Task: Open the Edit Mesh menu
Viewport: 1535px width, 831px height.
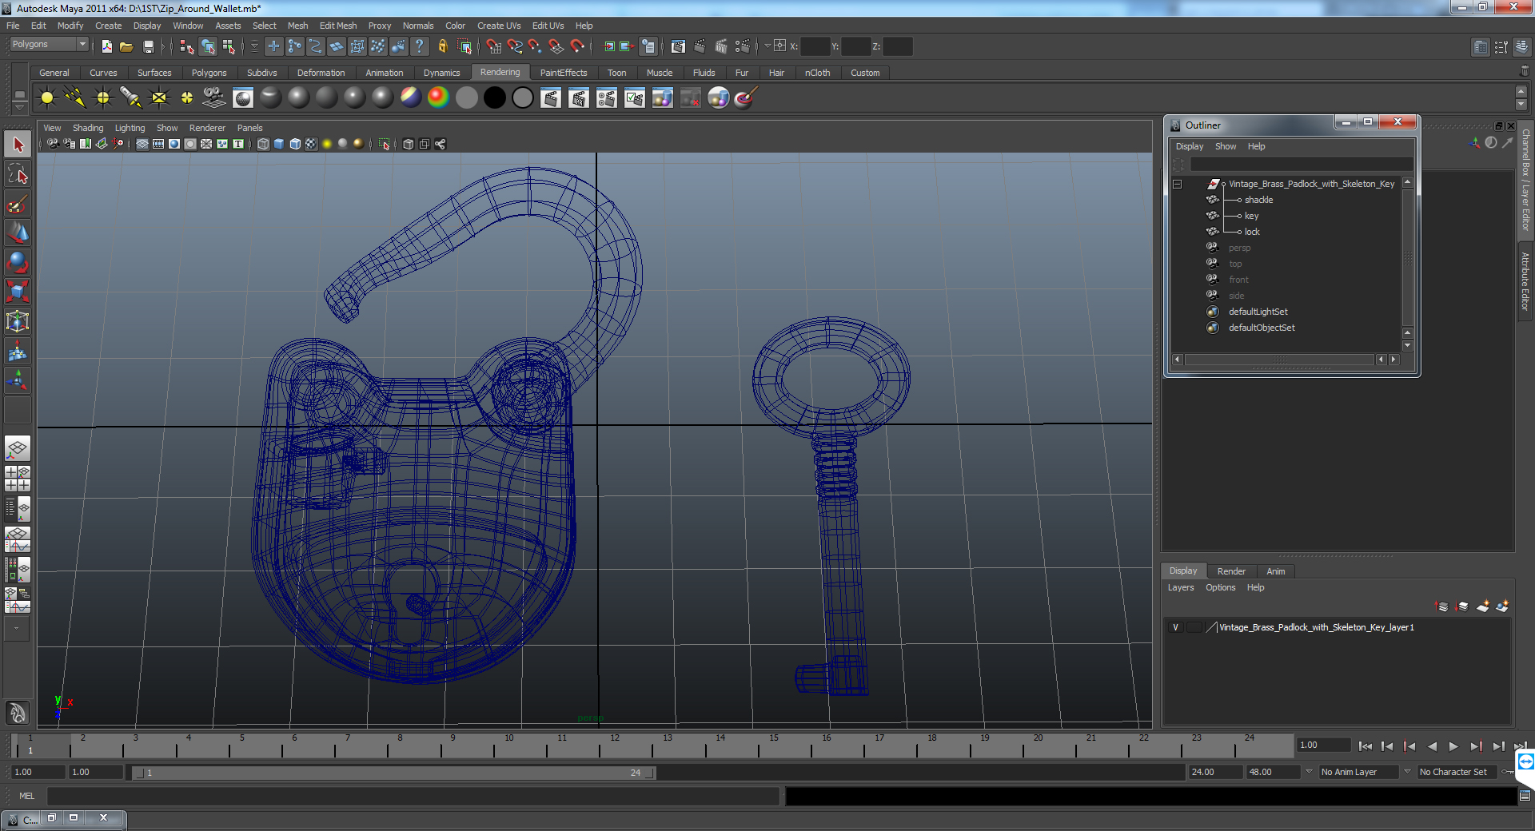Action: click(338, 26)
